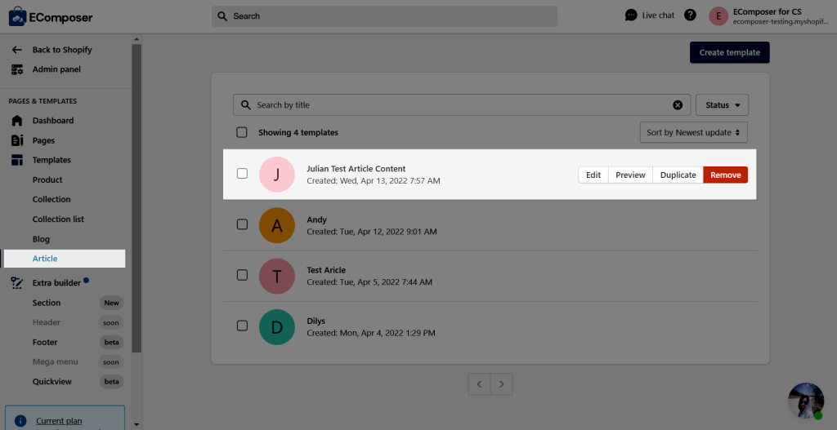
Task: Click the Live chat label
Action: click(x=658, y=16)
